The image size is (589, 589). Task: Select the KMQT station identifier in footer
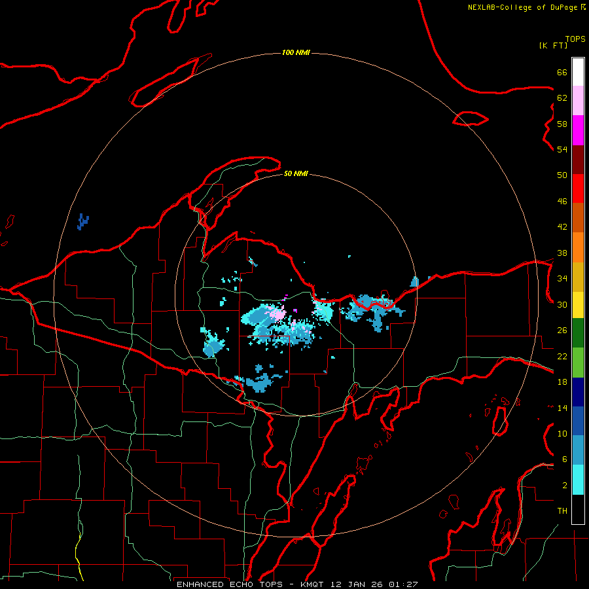click(312, 584)
